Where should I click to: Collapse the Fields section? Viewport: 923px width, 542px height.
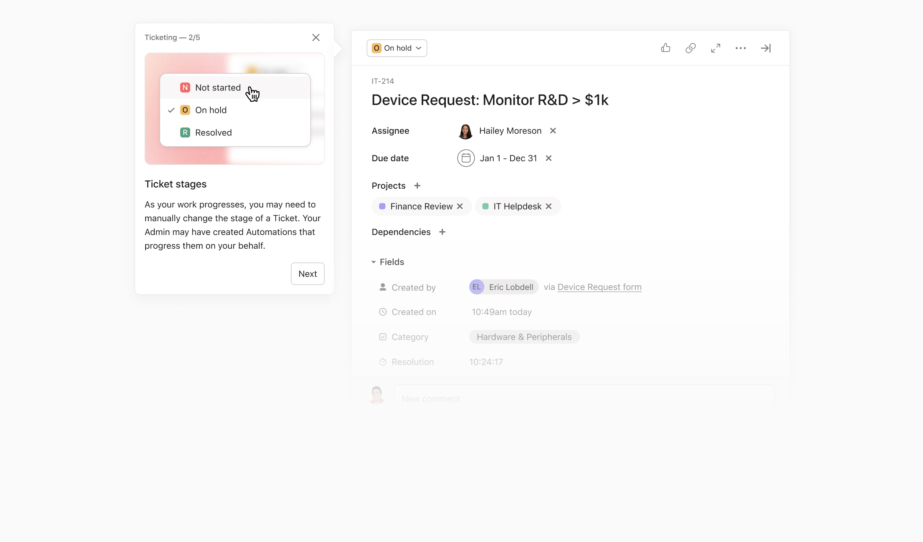pyautogui.click(x=374, y=262)
